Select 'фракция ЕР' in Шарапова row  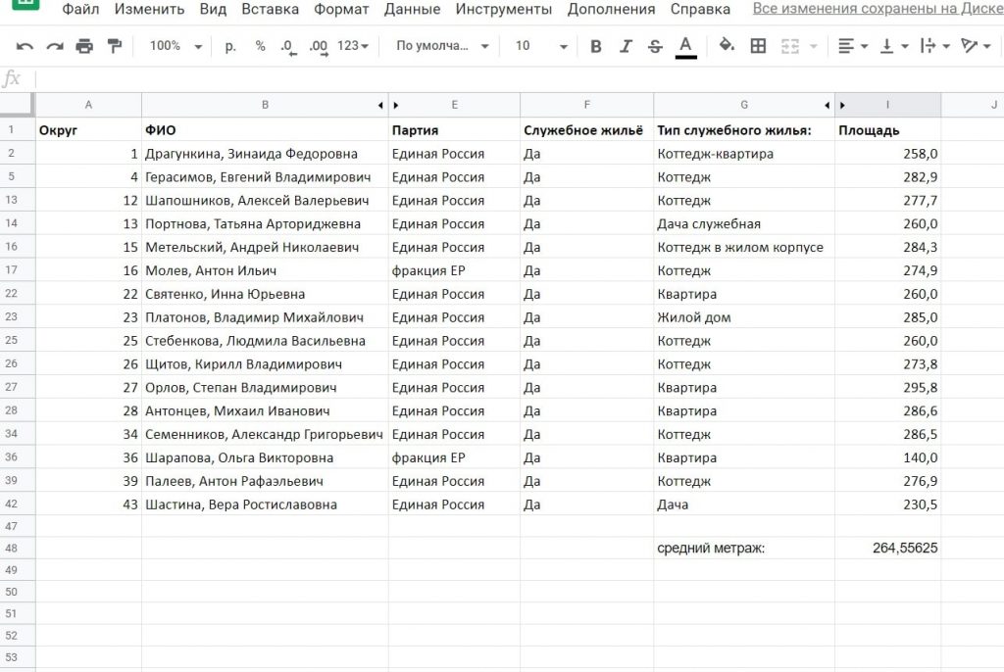point(454,457)
